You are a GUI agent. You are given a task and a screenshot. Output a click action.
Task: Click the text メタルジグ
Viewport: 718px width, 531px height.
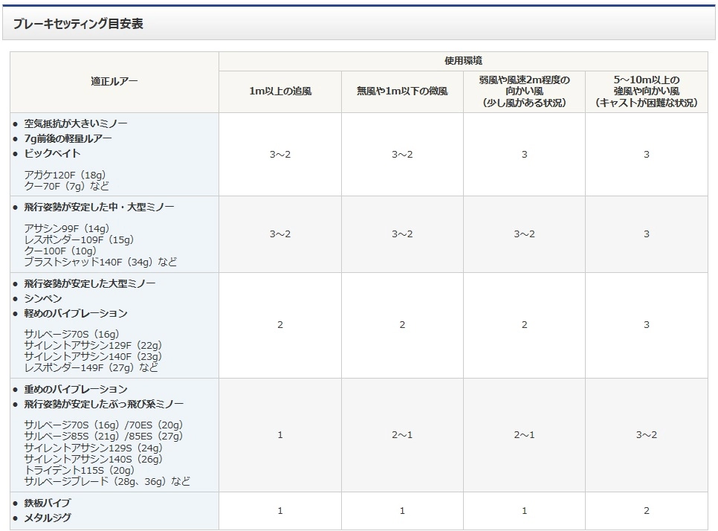47,518
